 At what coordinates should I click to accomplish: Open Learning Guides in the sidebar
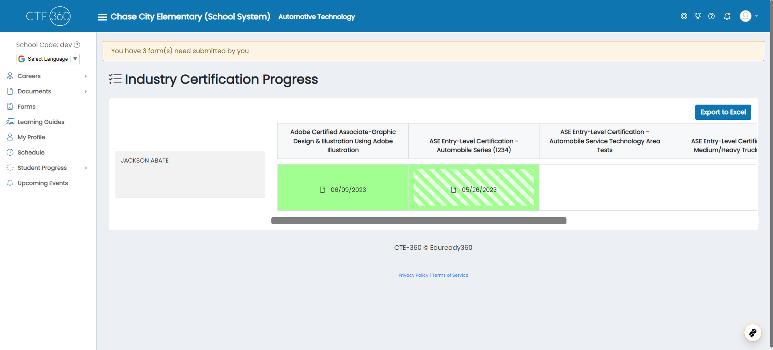pyautogui.click(x=41, y=122)
